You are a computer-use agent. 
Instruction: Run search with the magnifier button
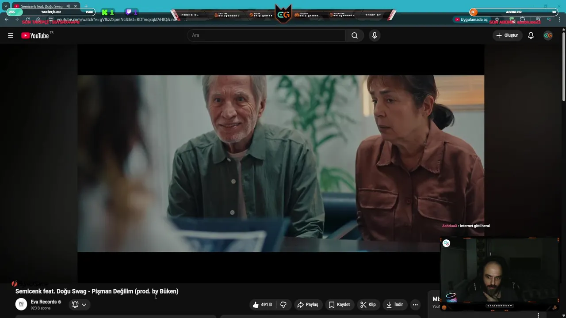355,35
